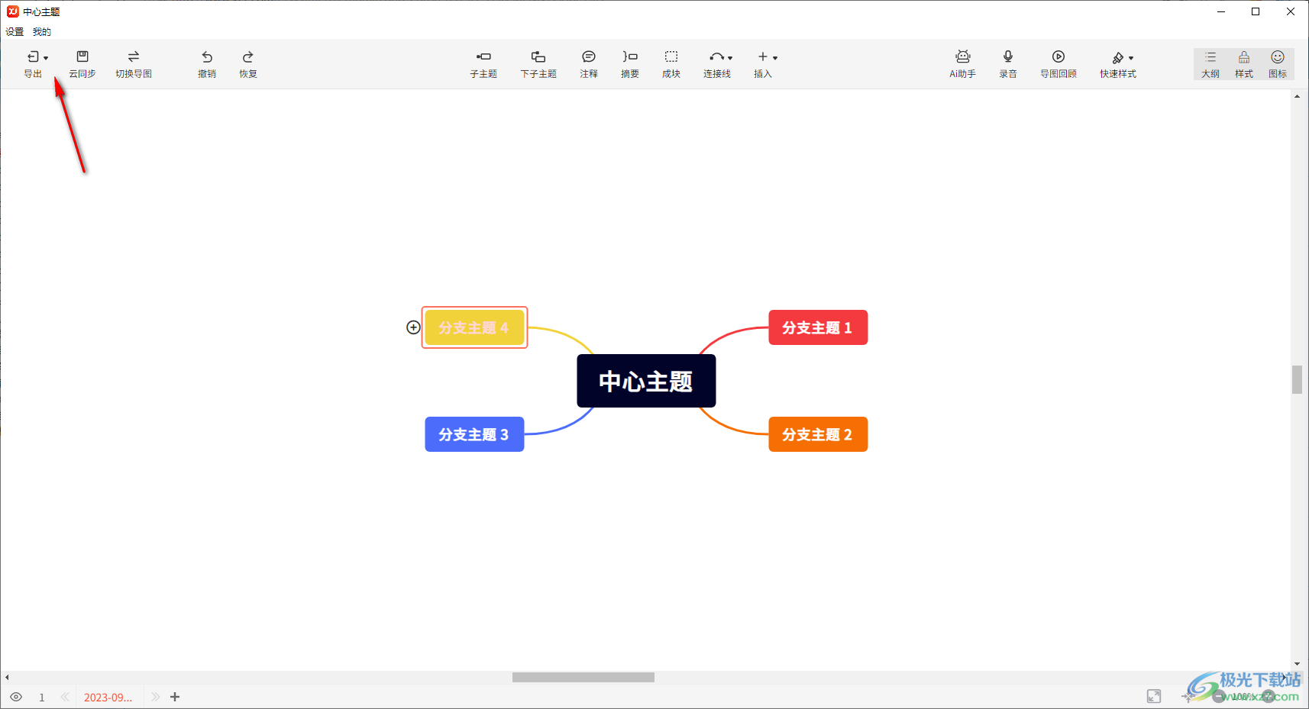Undo with the 撤销 icon
1309x709 pixels.
pos(207,57)
